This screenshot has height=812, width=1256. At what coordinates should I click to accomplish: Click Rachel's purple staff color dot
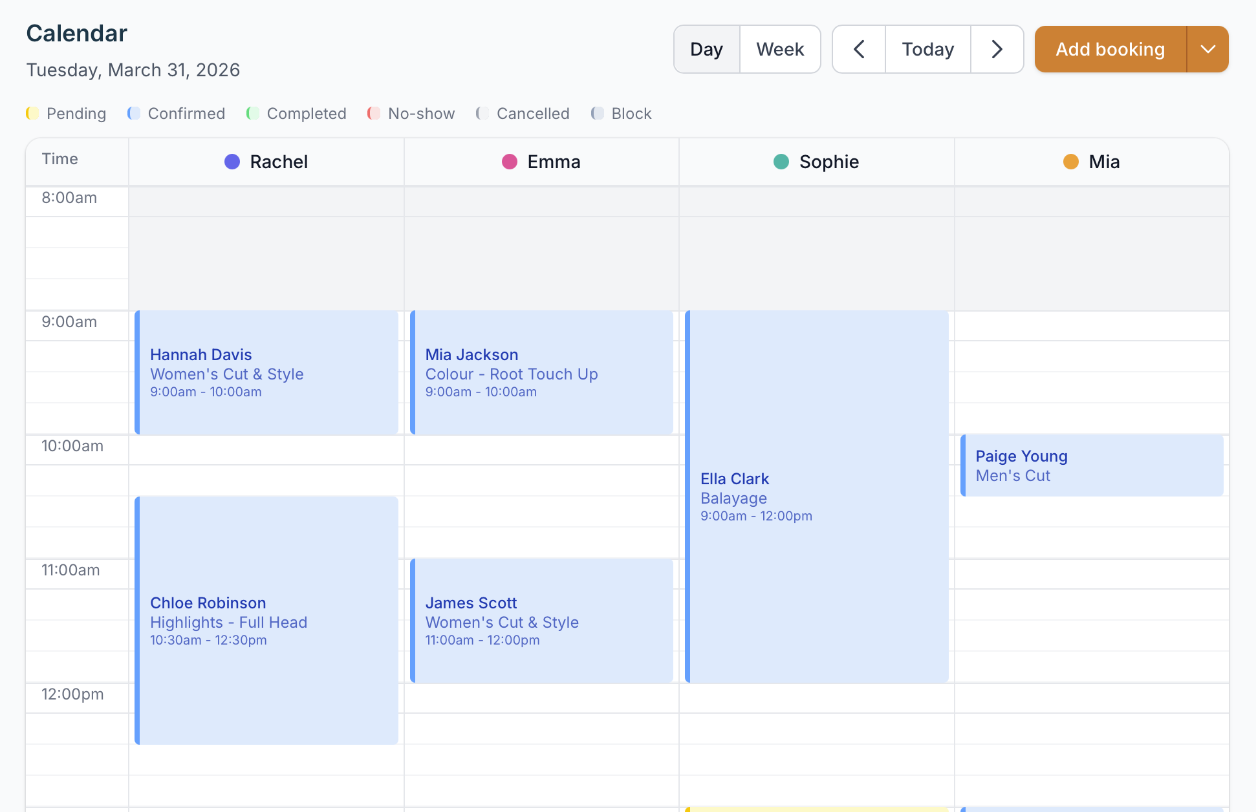coord(232,162)
